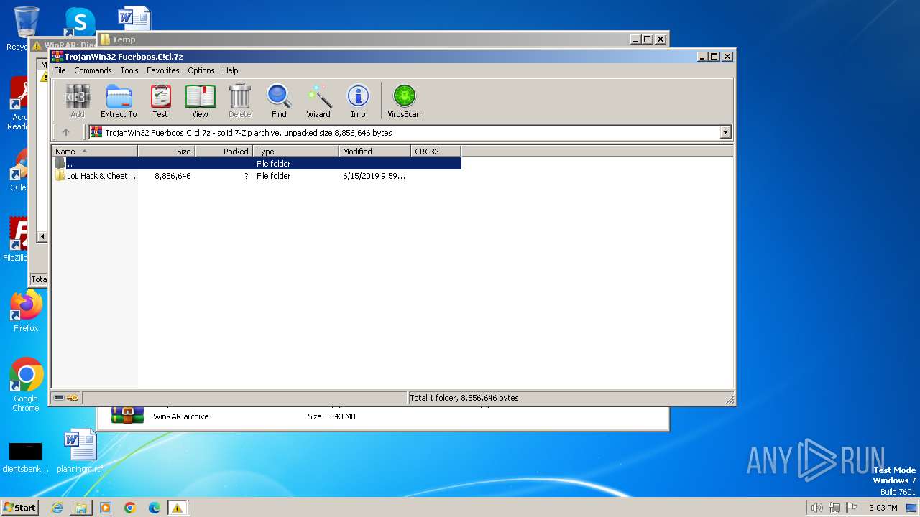Screen dimensions: 920x517
Task: Sort by Packed column header
Action: (x=224, y=152)
